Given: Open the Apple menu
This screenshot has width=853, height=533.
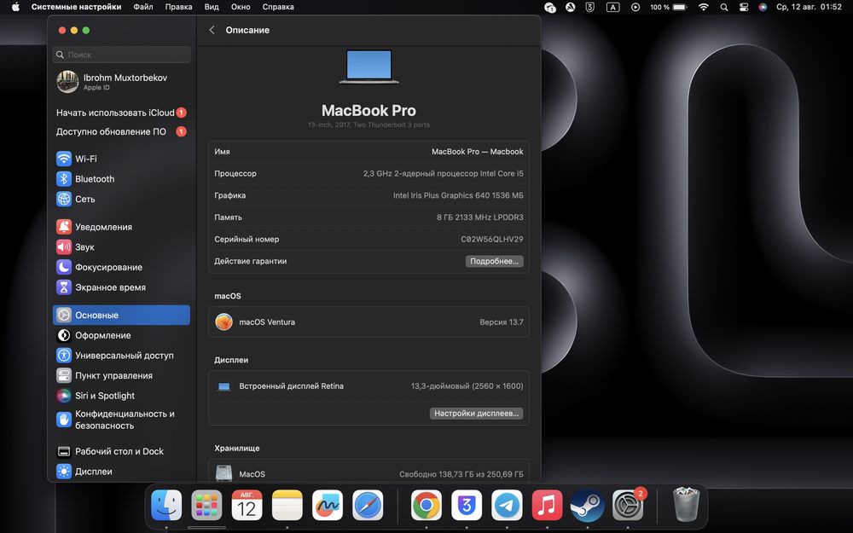Looking at the screenshot, I should point(15,7).
